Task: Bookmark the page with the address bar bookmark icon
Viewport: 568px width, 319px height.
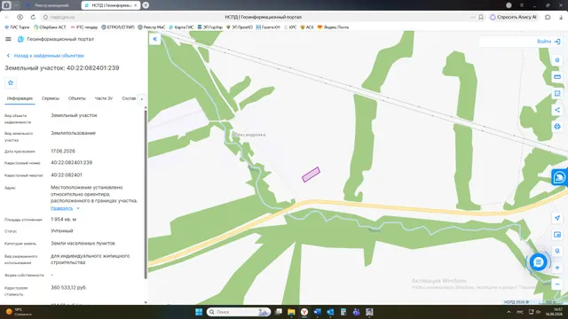Action: pos(481,17)
